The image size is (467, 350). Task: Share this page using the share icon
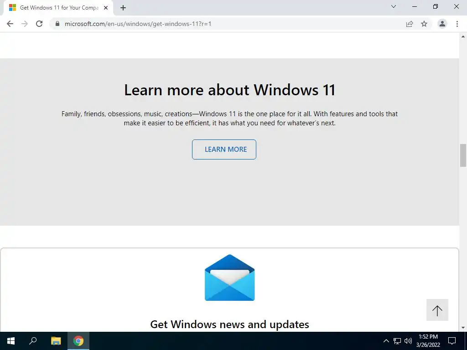pyautogui.click(x=410, y=24)
